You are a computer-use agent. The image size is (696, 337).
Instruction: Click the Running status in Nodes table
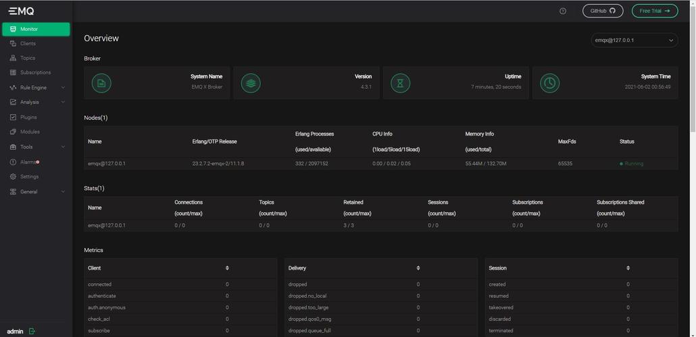click(x=632, y=164)
